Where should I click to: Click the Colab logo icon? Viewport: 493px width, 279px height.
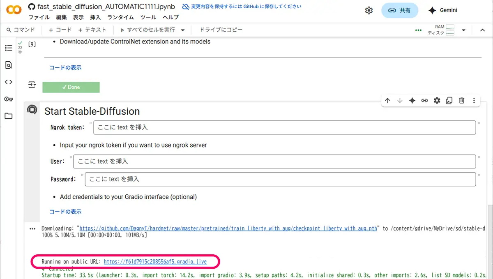14,11
